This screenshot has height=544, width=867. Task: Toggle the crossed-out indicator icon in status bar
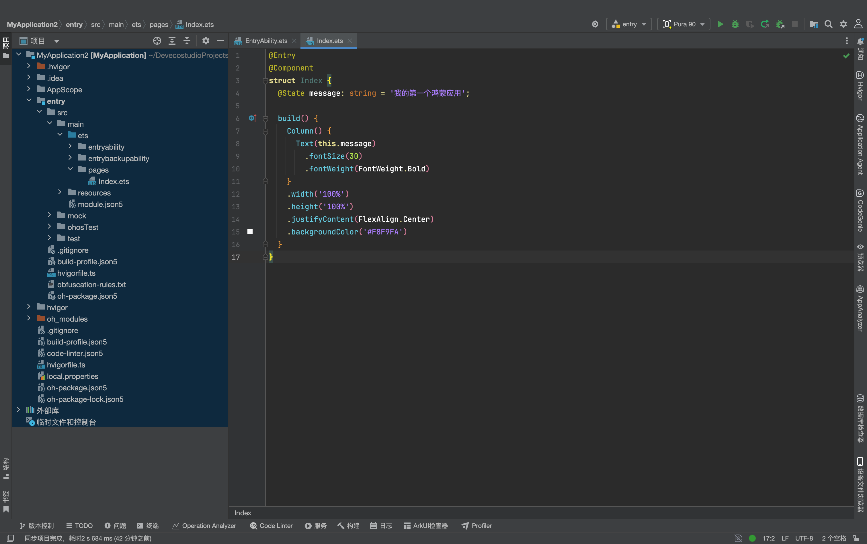point(738,538)
